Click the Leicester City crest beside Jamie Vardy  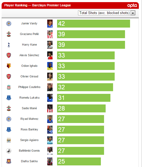(9, 24)
